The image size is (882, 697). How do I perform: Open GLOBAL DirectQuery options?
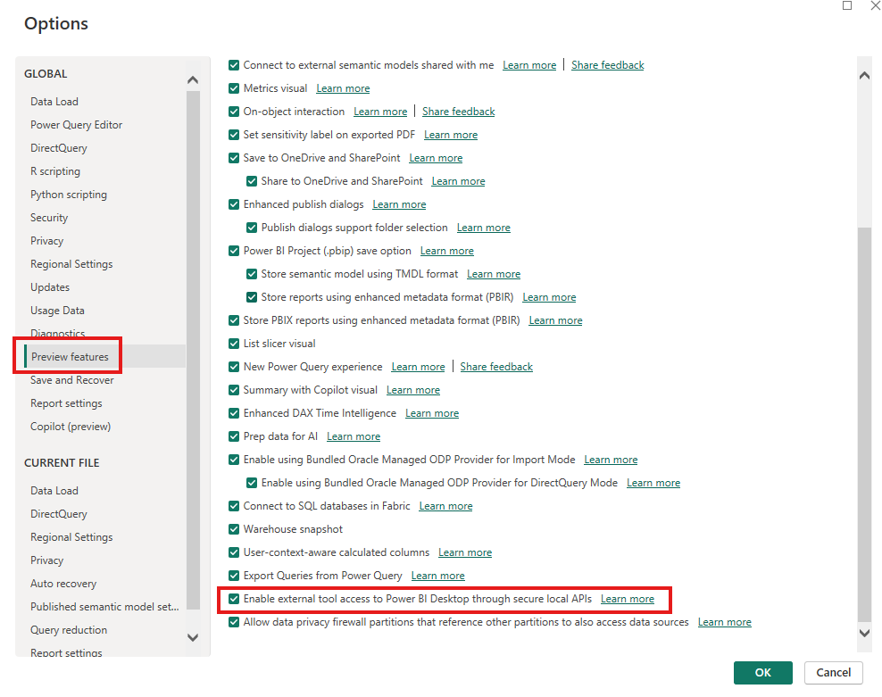59,148
